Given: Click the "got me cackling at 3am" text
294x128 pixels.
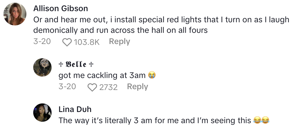Looking at the screenshot, I should point(102,75).
